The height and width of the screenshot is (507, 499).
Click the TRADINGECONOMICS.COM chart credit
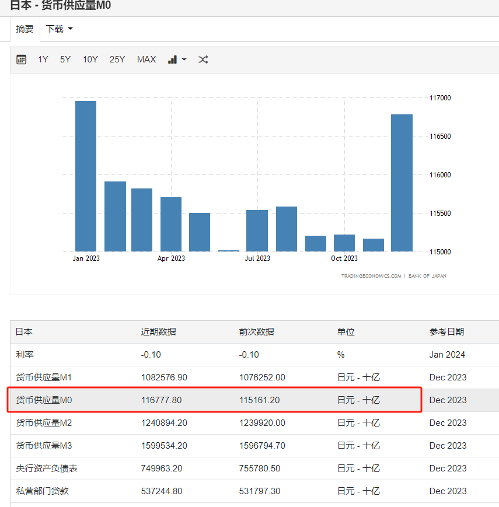[x=371, y=276]
